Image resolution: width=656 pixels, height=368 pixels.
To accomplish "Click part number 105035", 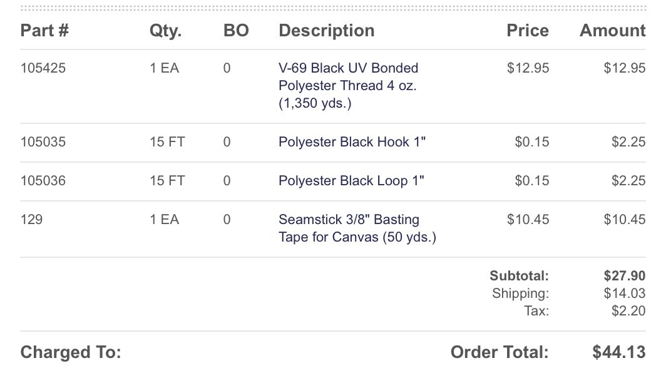I will [43, 142].
